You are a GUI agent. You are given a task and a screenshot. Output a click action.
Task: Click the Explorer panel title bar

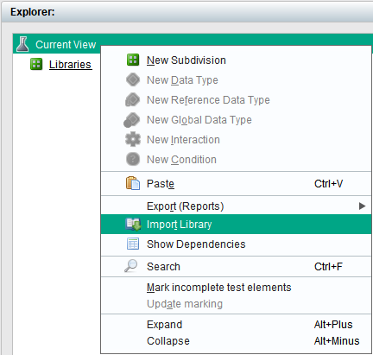[187, 12]
